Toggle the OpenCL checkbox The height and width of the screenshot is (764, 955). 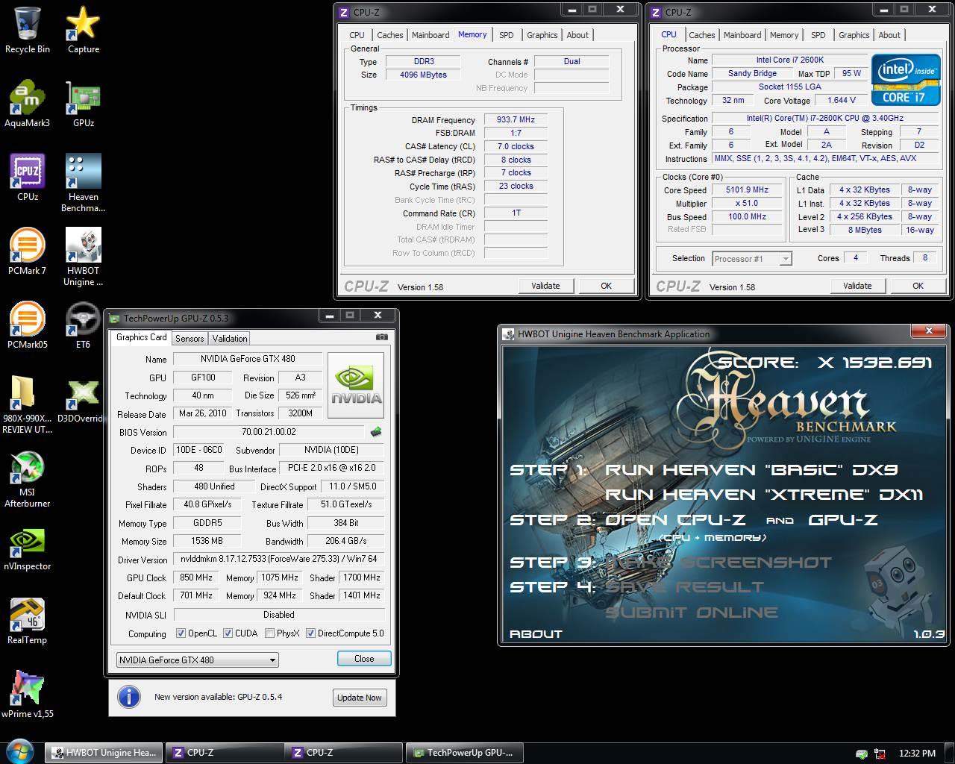pyautogui.click(x=181, y=633)
